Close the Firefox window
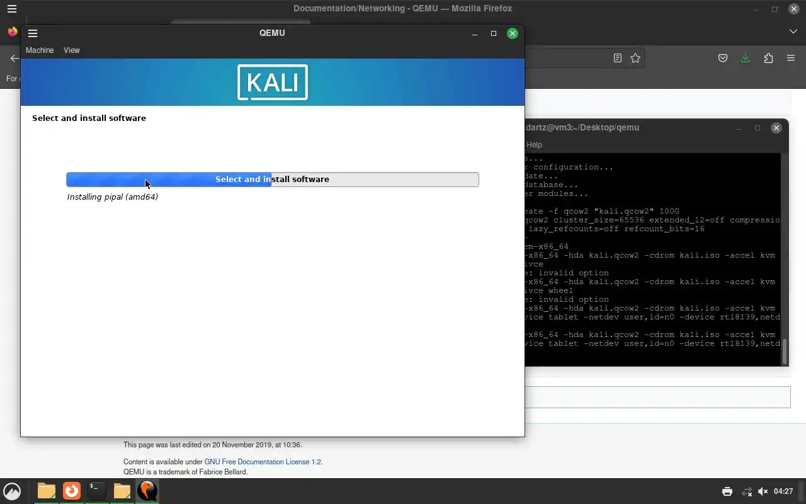Image resolution: width=806 pixels, height=504 pixels. point(794,9)
